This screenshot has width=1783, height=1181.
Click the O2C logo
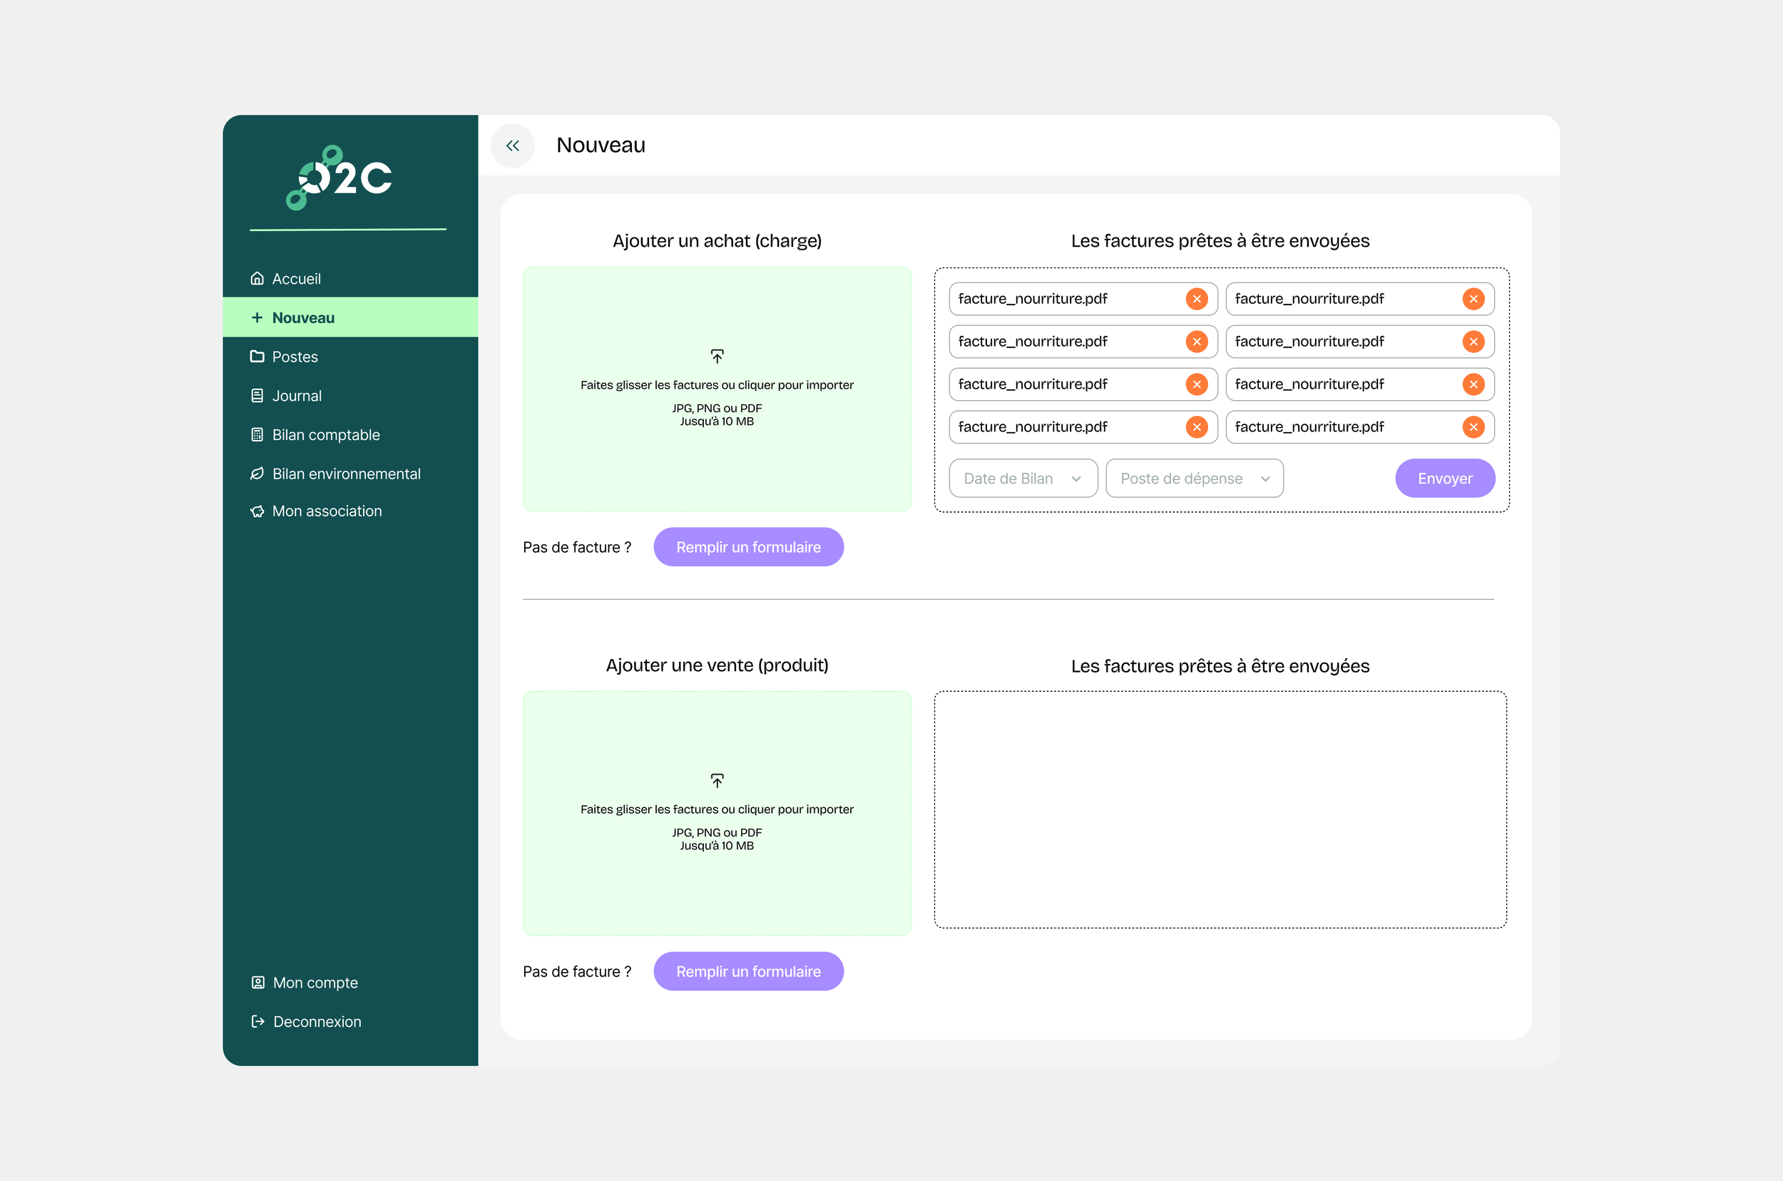pos(339,177)
